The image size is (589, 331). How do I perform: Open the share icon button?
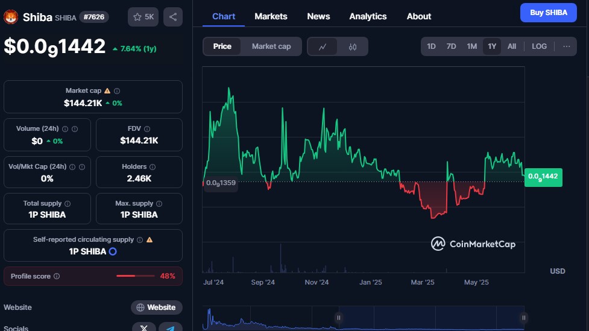tap(173, 17)
